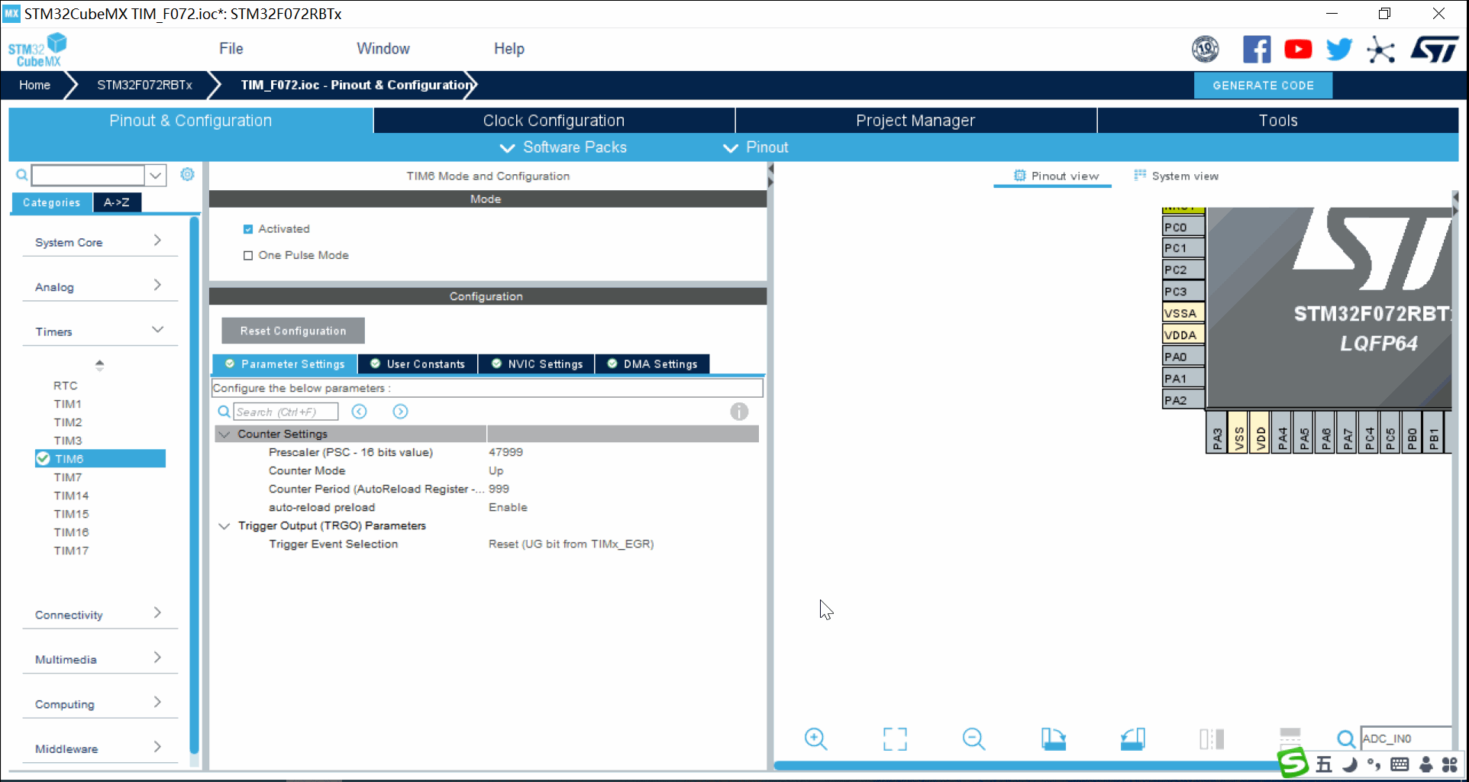
Task: Open the Sogou soft keyboard icon
Action: 1400,764
